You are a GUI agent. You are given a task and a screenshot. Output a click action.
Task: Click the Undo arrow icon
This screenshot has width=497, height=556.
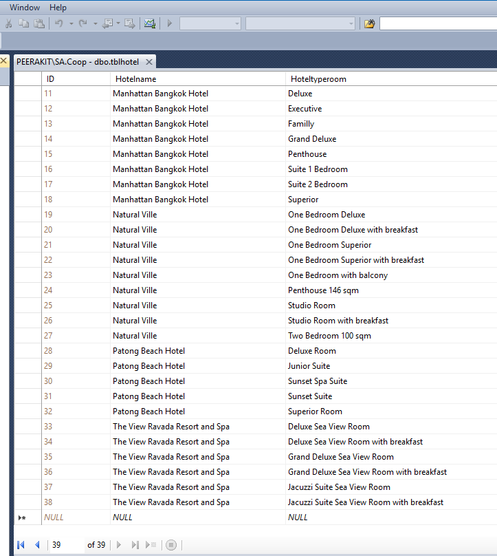[59, 23]
